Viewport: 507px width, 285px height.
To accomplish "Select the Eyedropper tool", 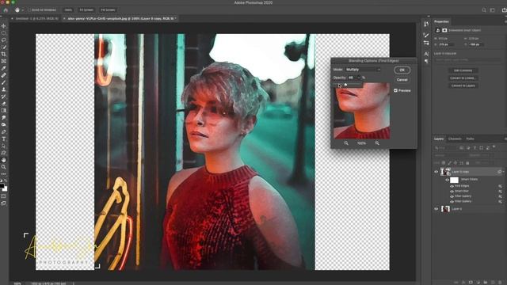I will [3, 68].
